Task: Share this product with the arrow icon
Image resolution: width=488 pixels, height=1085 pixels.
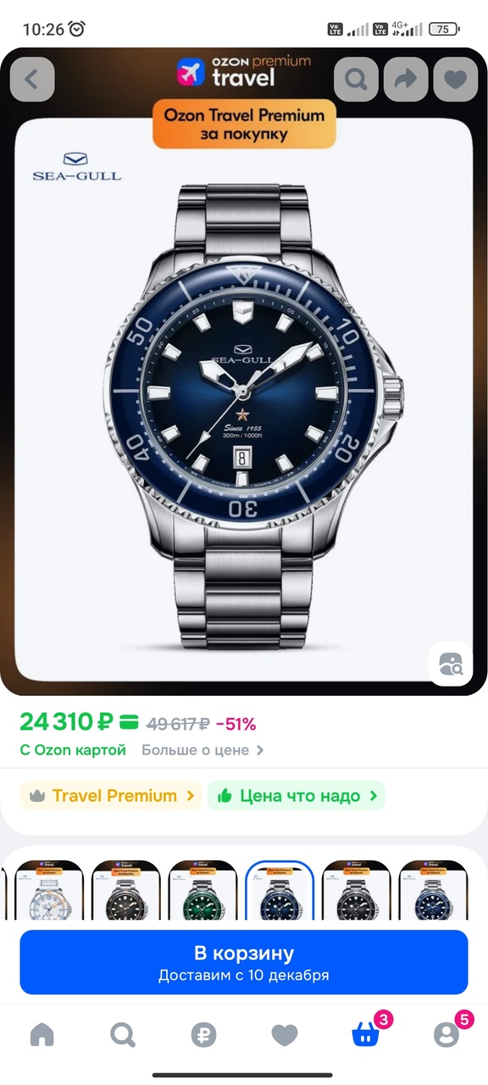Action: pyautogui.click(x=406, y=80)
